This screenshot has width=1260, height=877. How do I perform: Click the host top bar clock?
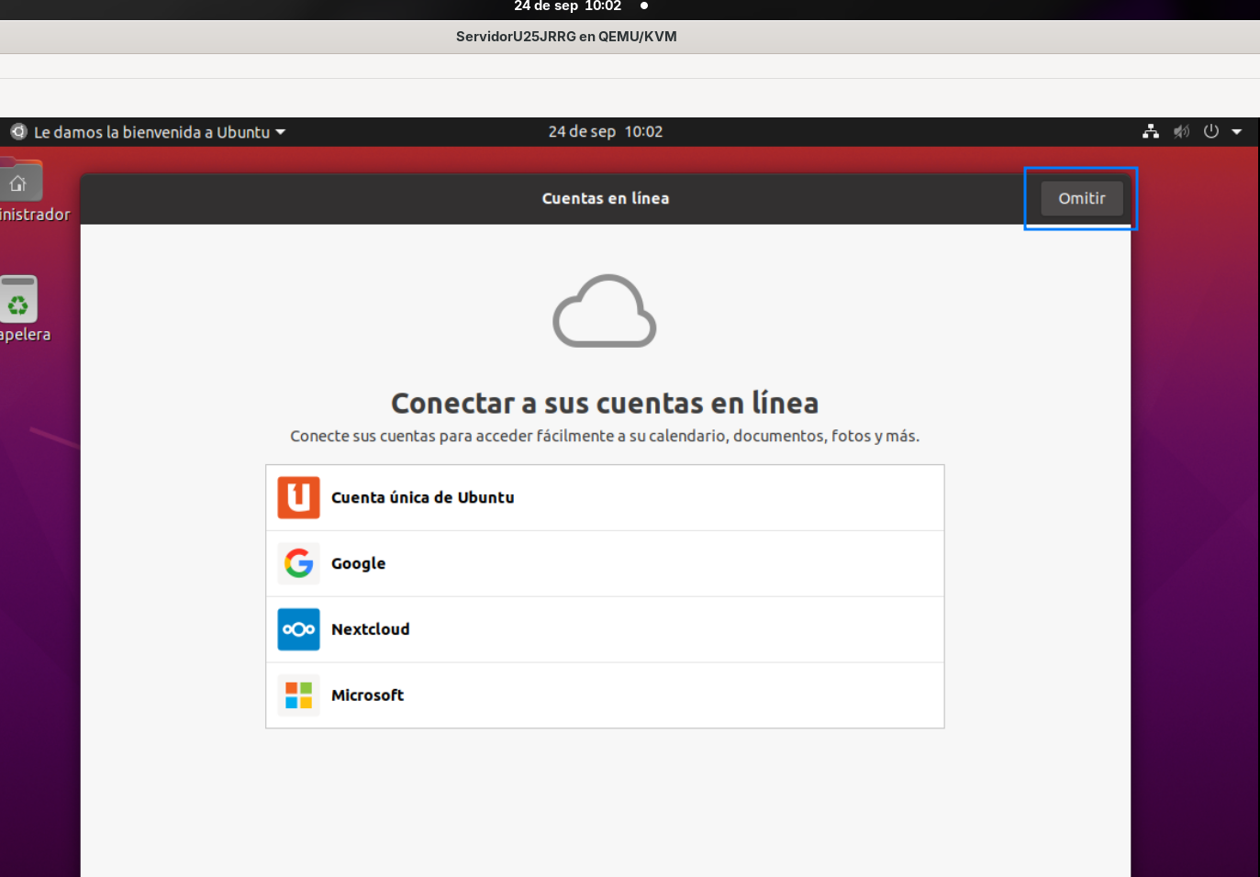(x=567, y=6)
